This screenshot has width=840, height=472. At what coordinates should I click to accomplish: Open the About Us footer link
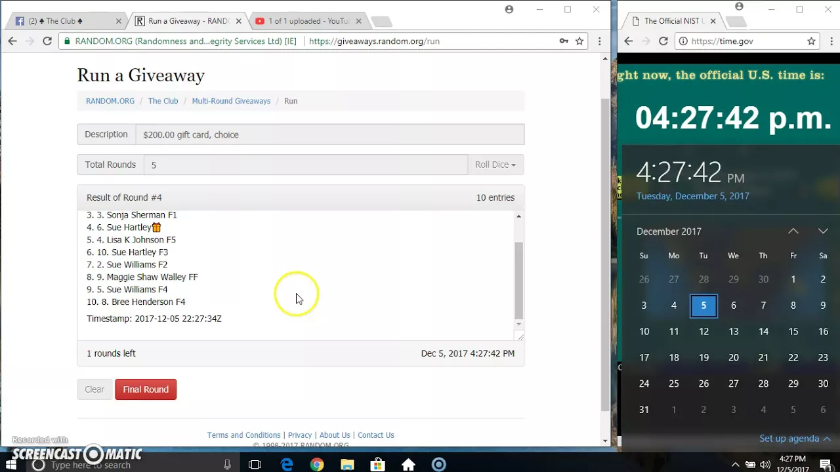click(335, 435)
